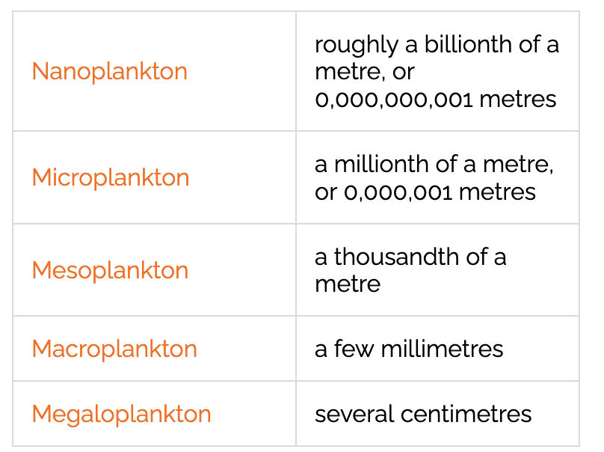The width and height of the screenshot is (604, 452).
Task: Click the number 0,000,000,001
Action: tap(392, 100)
